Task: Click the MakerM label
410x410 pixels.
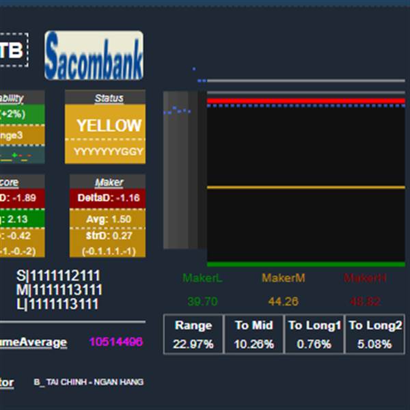Action: 284,278
